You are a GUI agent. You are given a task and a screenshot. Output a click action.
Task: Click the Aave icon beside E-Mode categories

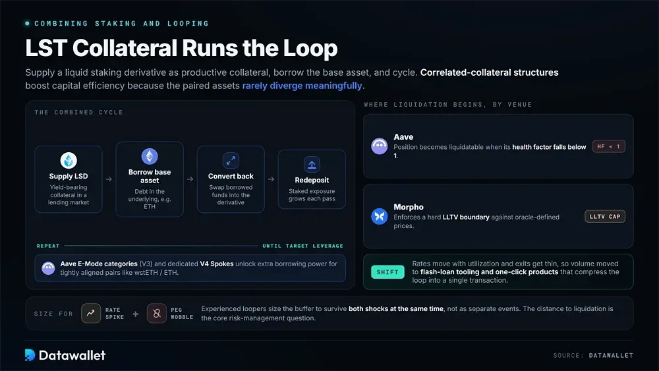[x=48, y=268]
